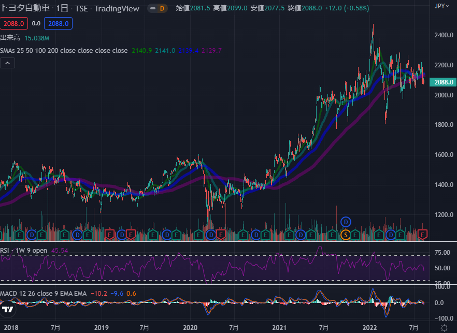
Task: Collapse the indicator legend with the chevron
Action: pyautogui.click(x=8, y=63)
